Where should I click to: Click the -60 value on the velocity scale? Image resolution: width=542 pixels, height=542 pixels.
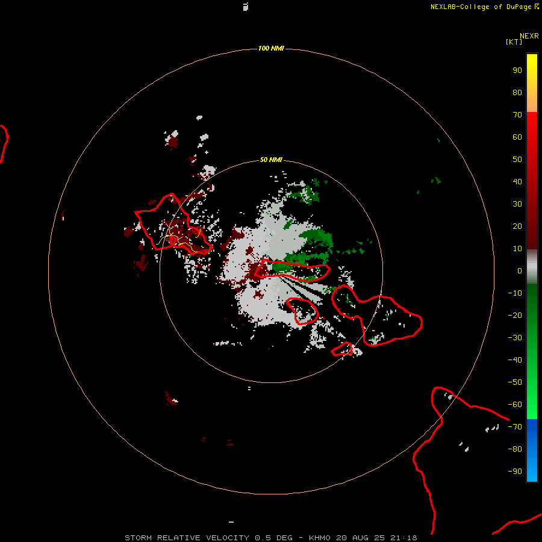[515, 405]
